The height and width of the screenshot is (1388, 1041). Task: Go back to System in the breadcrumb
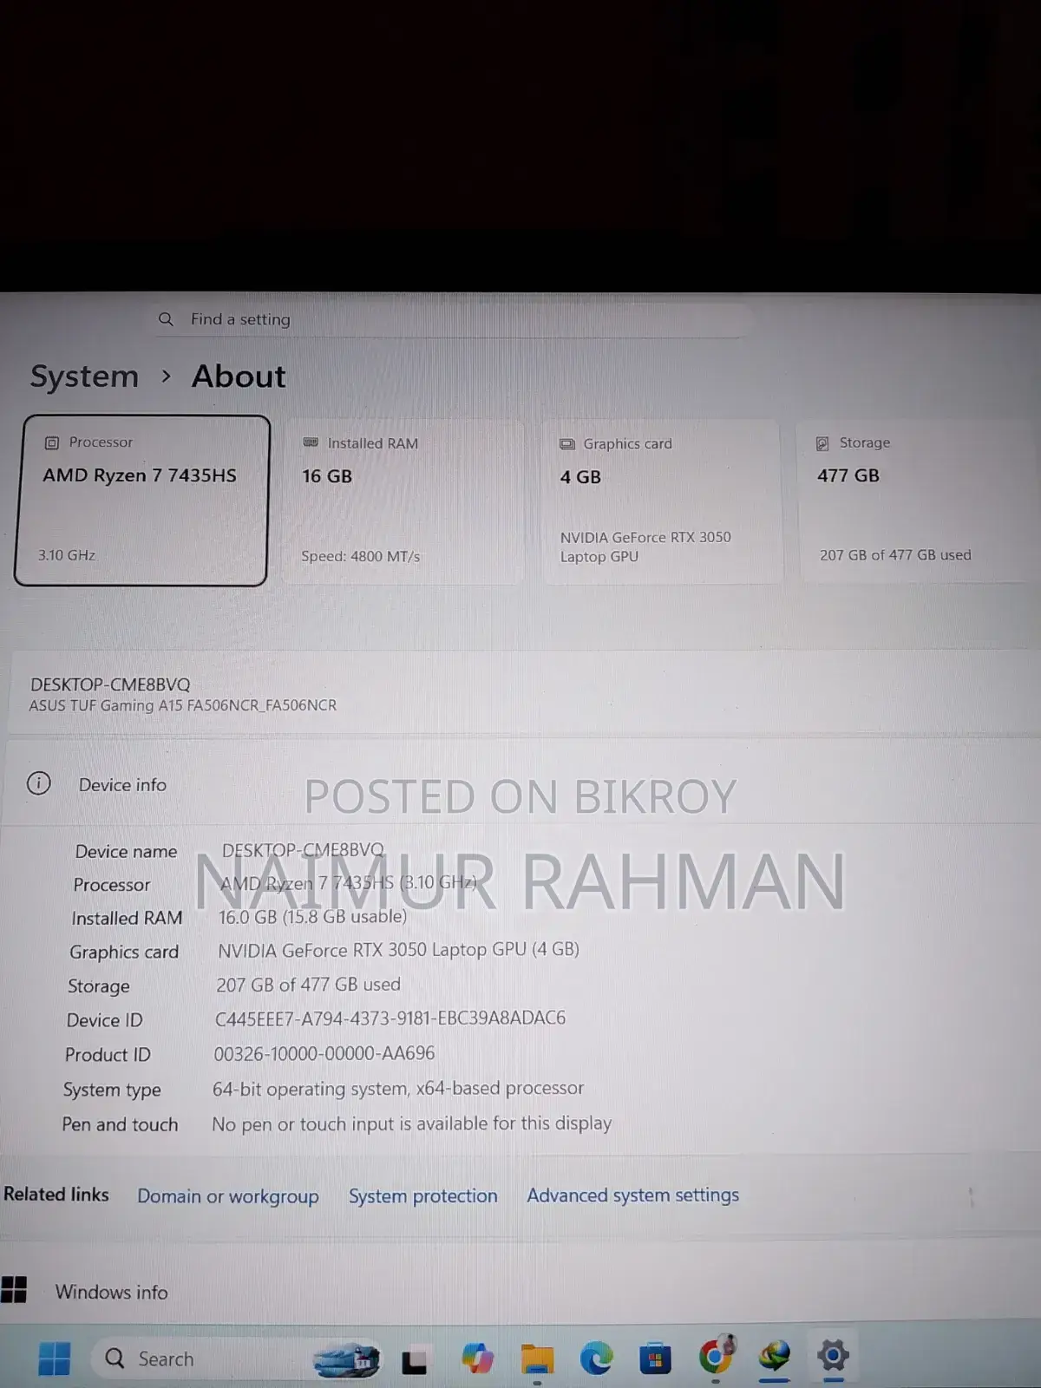pos(84,376)
